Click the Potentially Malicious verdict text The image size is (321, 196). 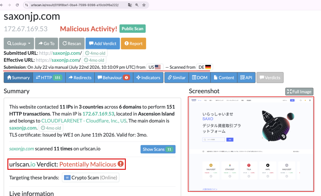pyautogui.click(x=88, y=164)
